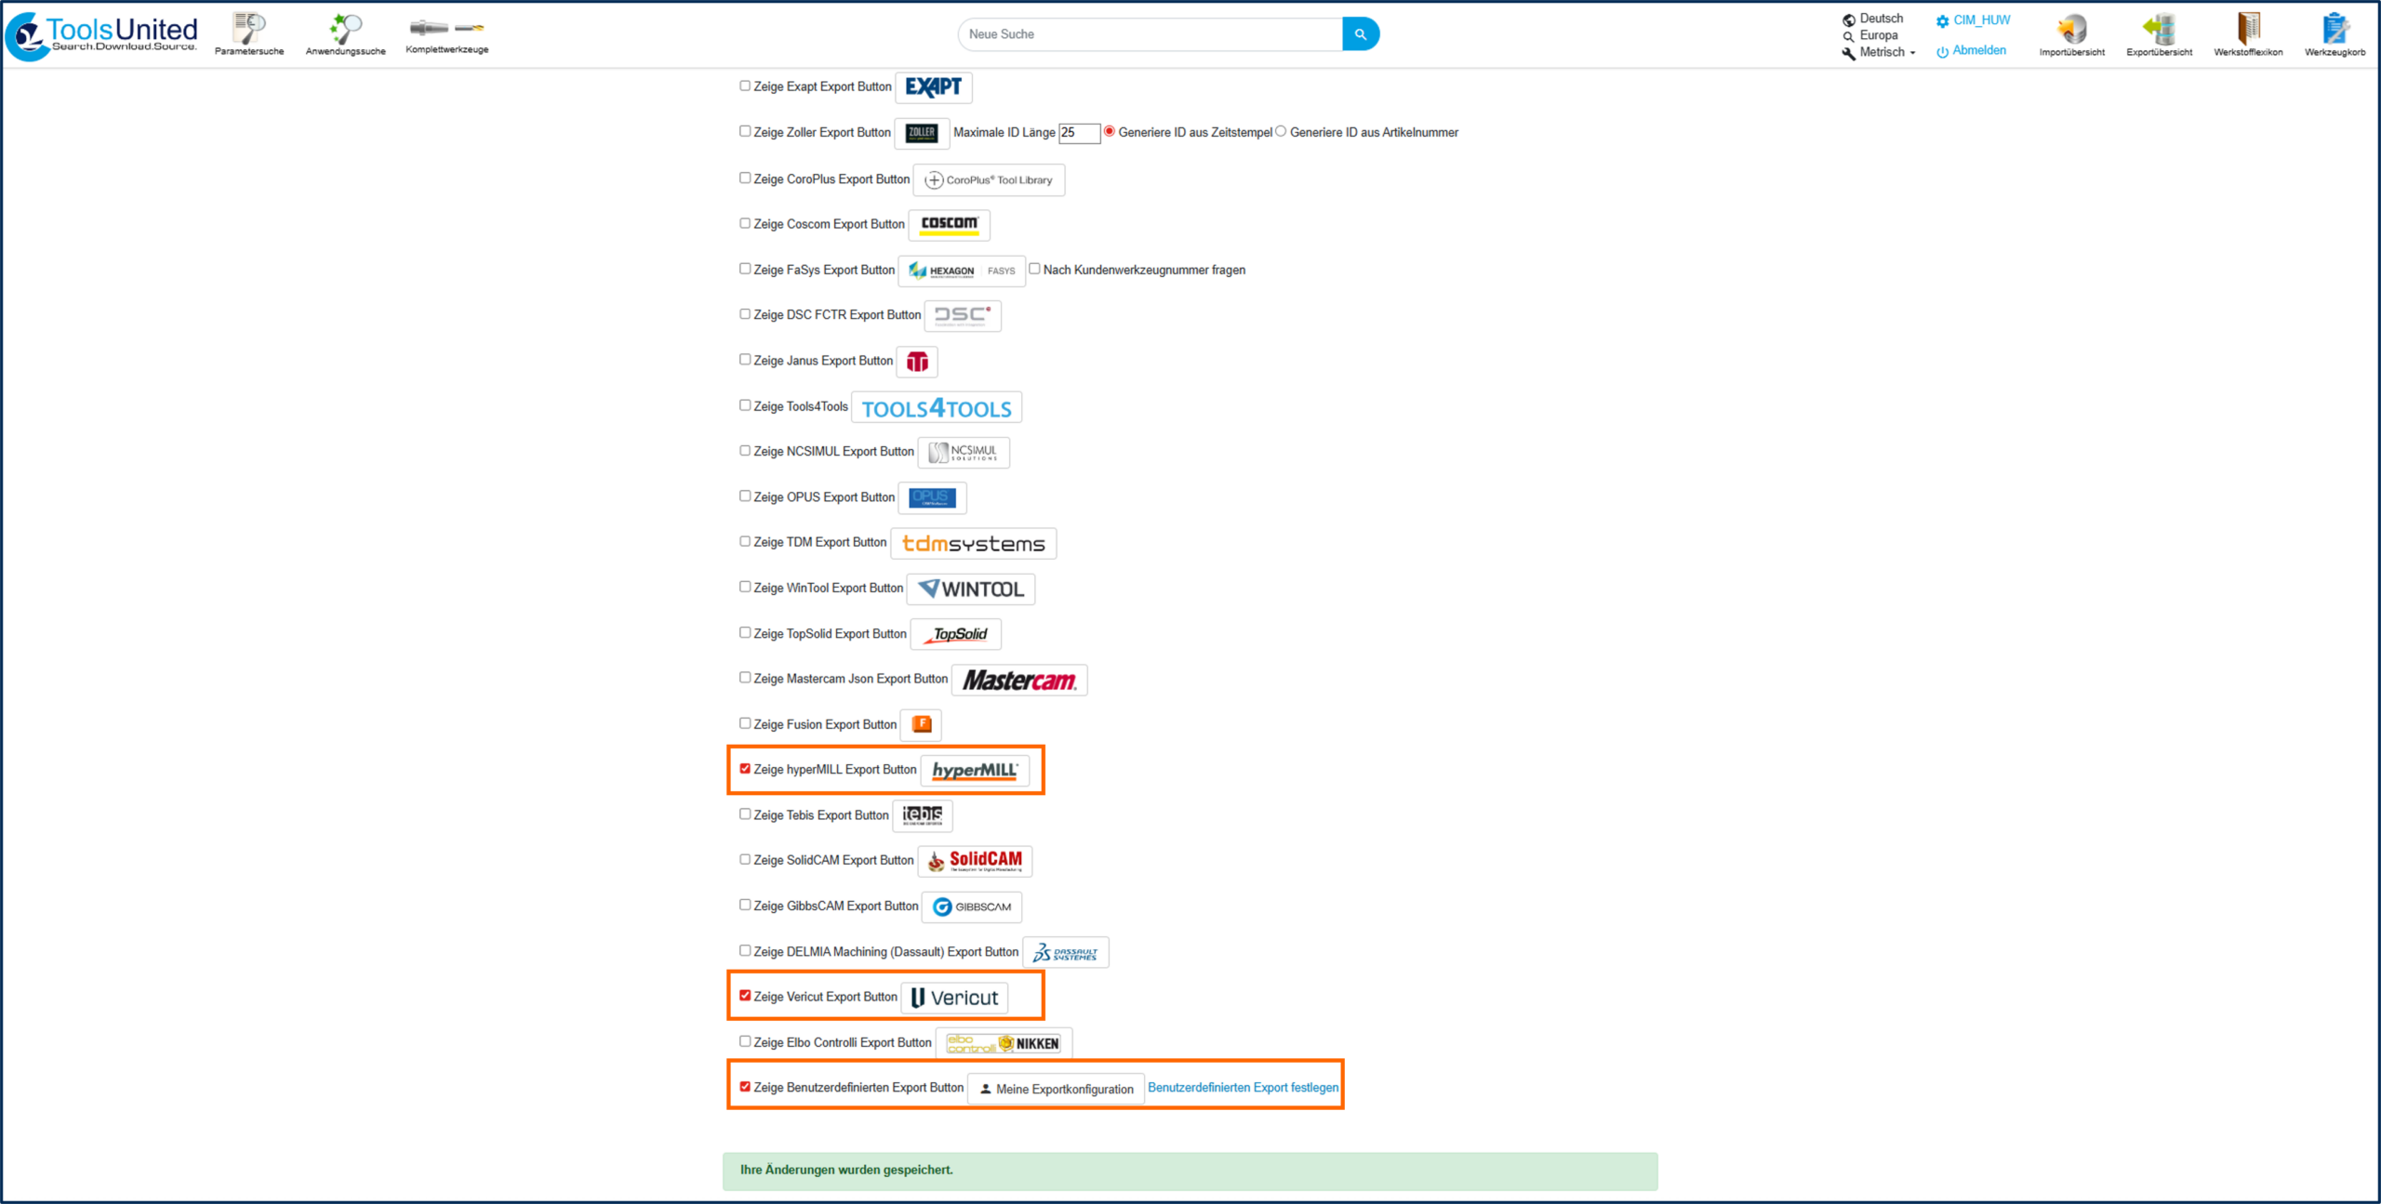This screenshot has width=2381, height=1204.
Task: Open Parametersuche from the top bar
Action: (249, 34)
